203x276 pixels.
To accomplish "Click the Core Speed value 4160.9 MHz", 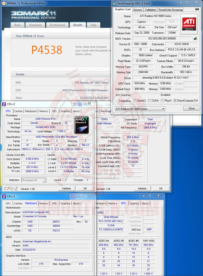I will pos(32,159).
